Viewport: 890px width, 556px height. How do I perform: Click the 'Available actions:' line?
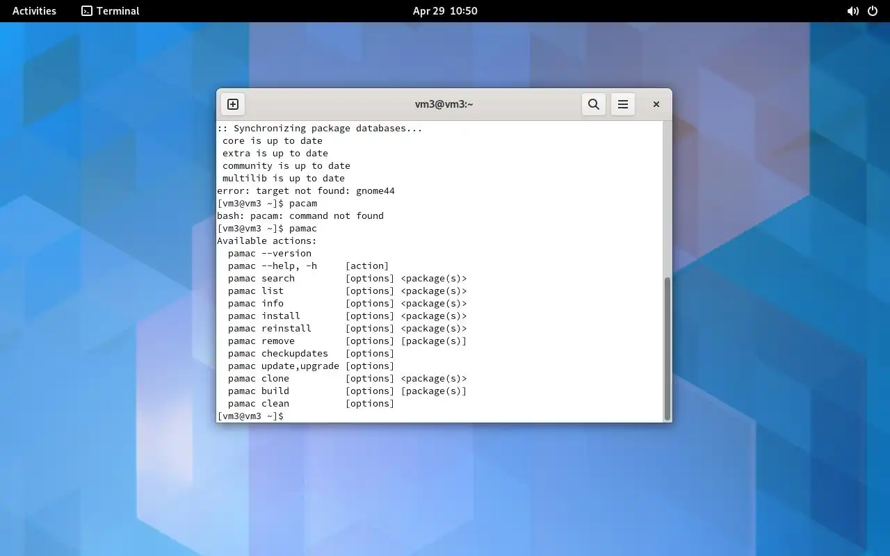267,241
